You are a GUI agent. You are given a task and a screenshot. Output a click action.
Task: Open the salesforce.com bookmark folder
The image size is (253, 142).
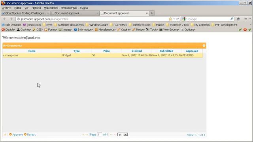[140, 25]
